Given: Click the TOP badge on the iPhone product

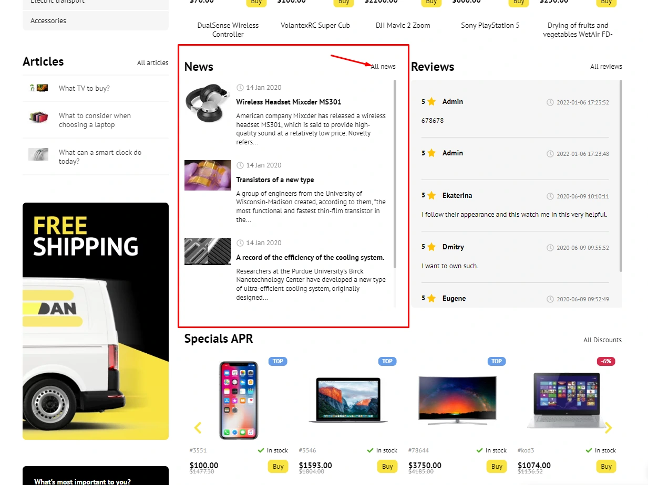Looking at the screenshot, I should pyautogui.click(x=278, y=361).
